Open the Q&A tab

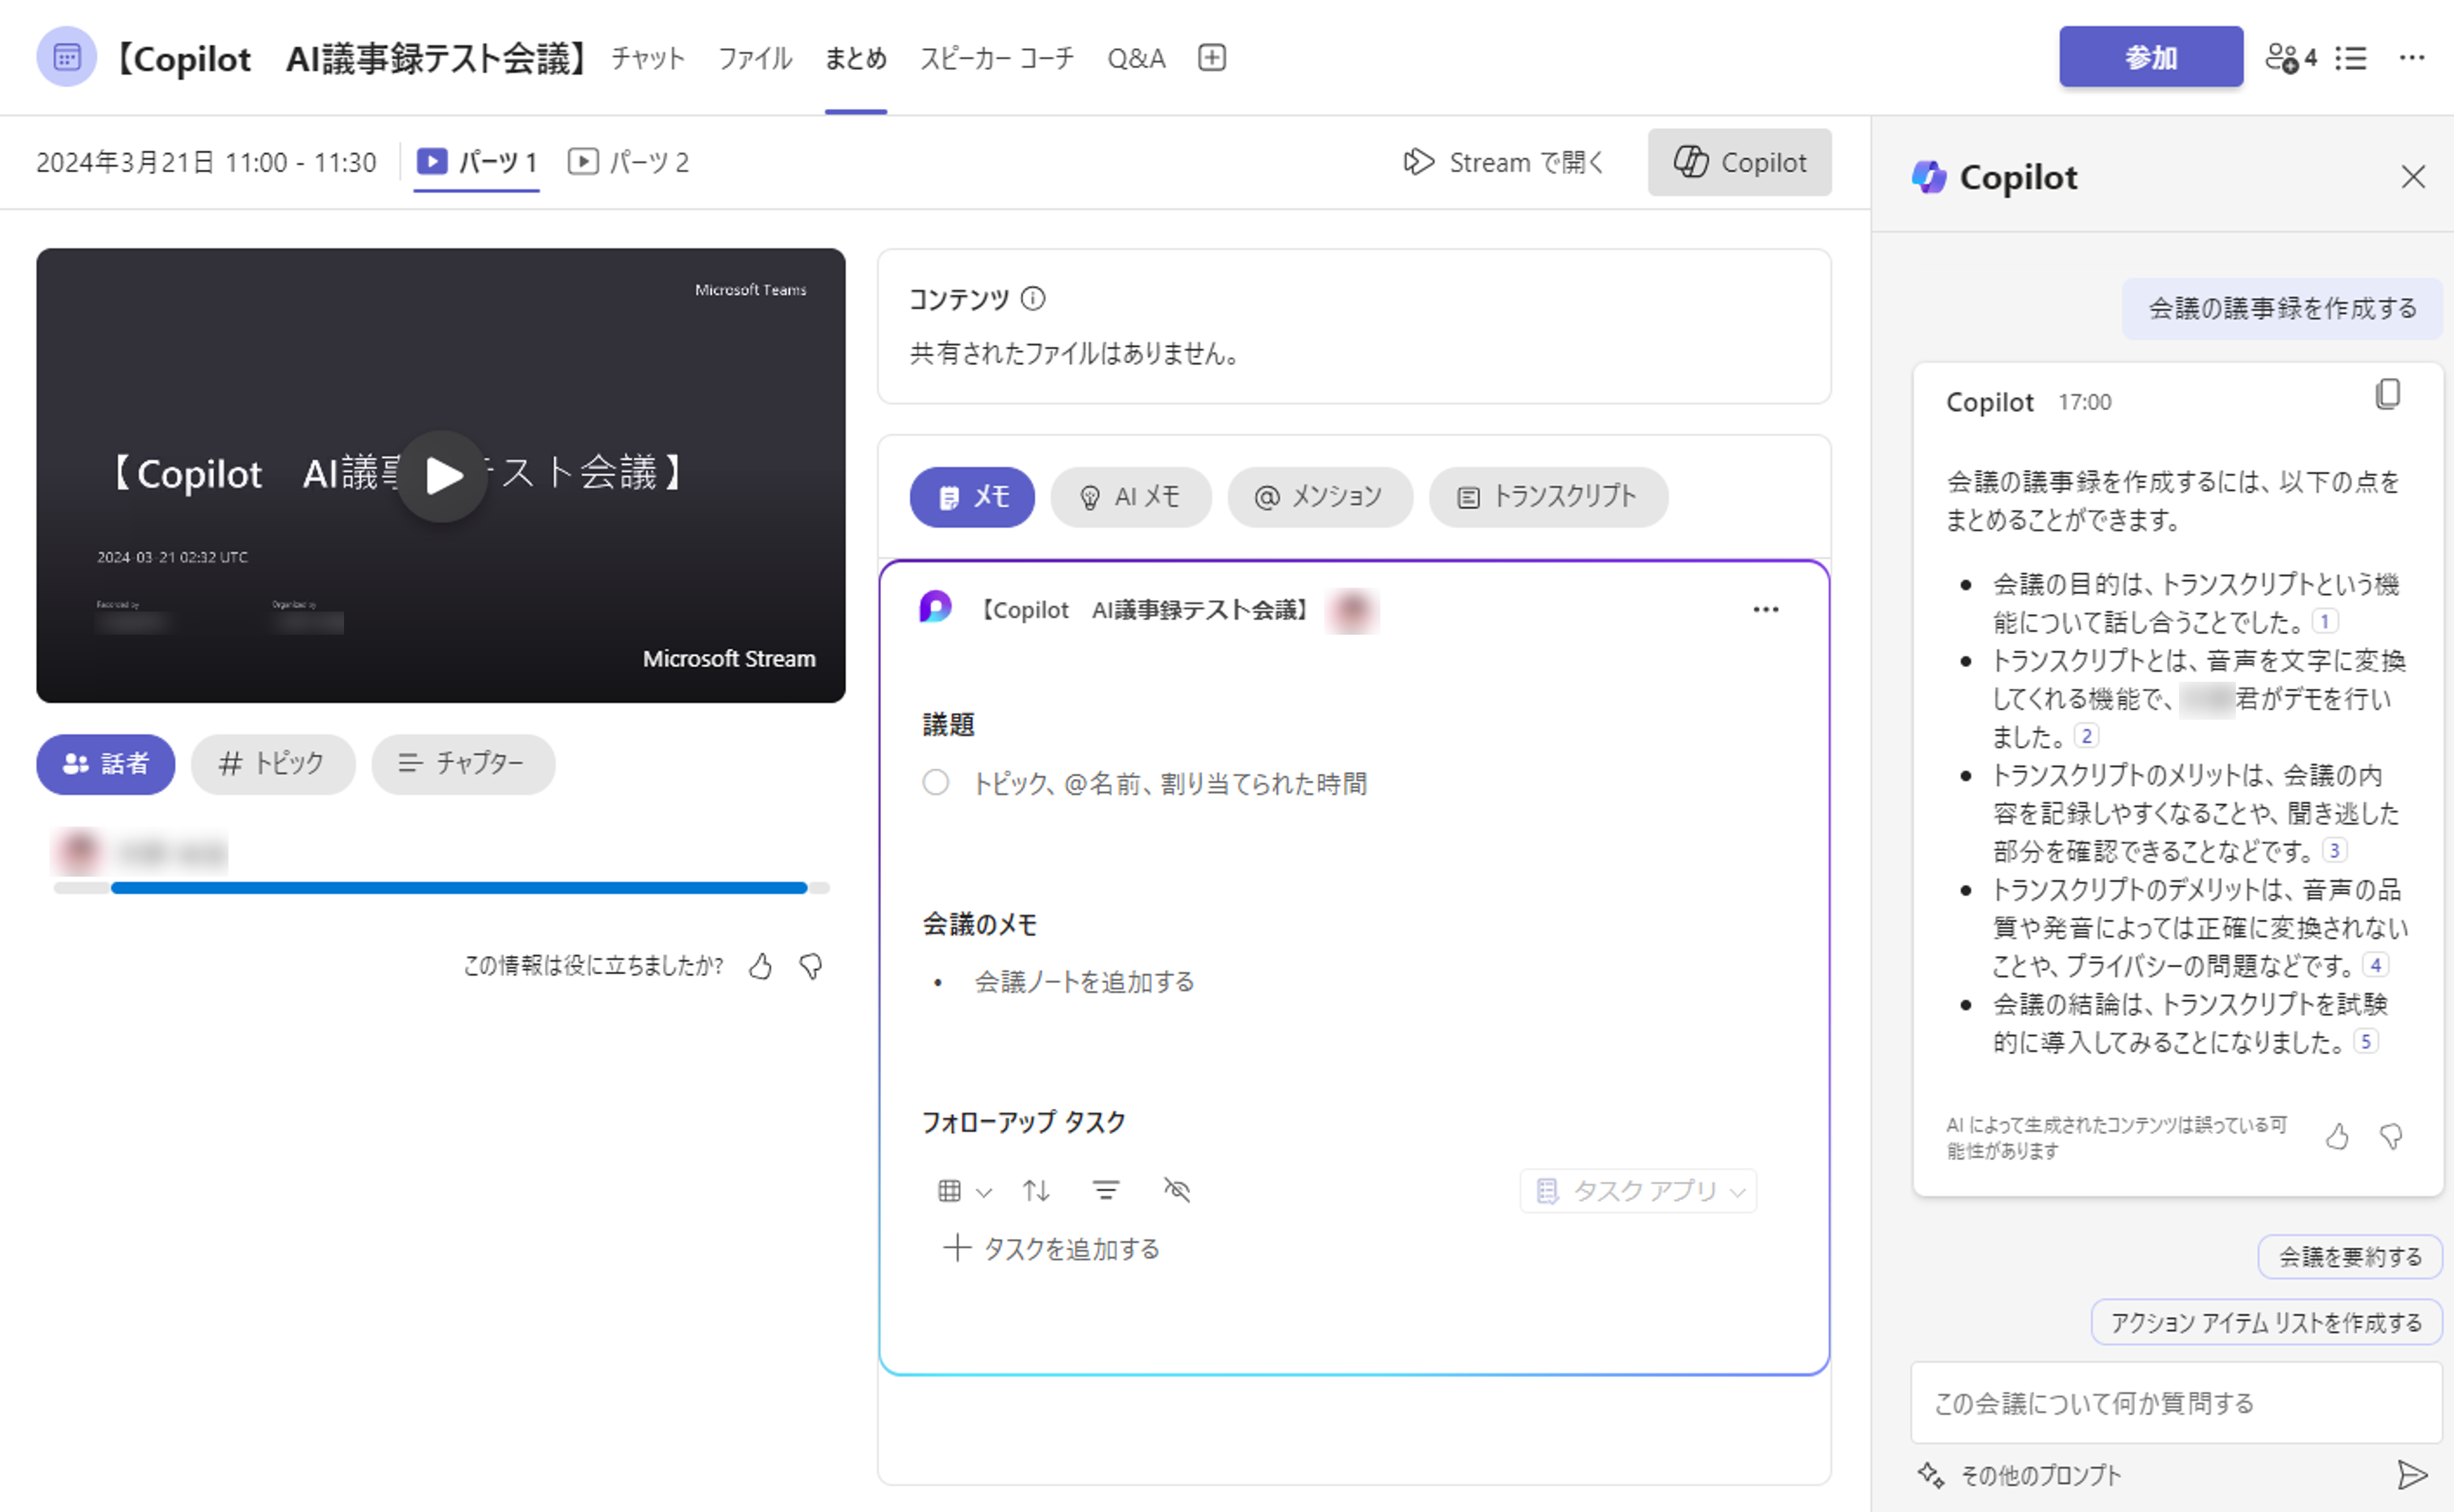click(1136, 58)
